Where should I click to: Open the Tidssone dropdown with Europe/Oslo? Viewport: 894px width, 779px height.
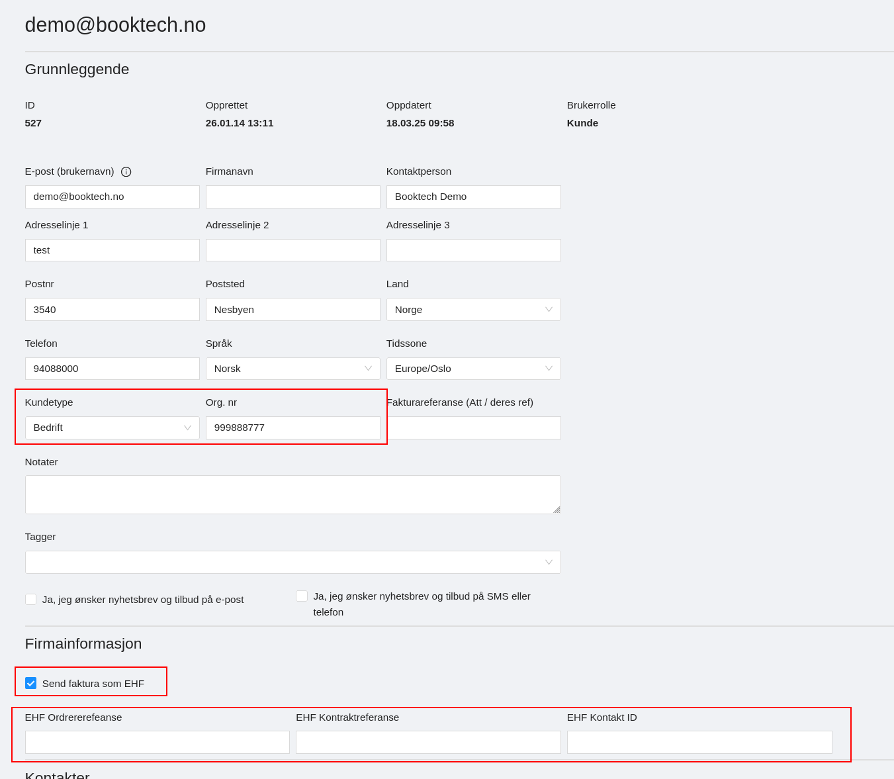(x=473, y=369)
